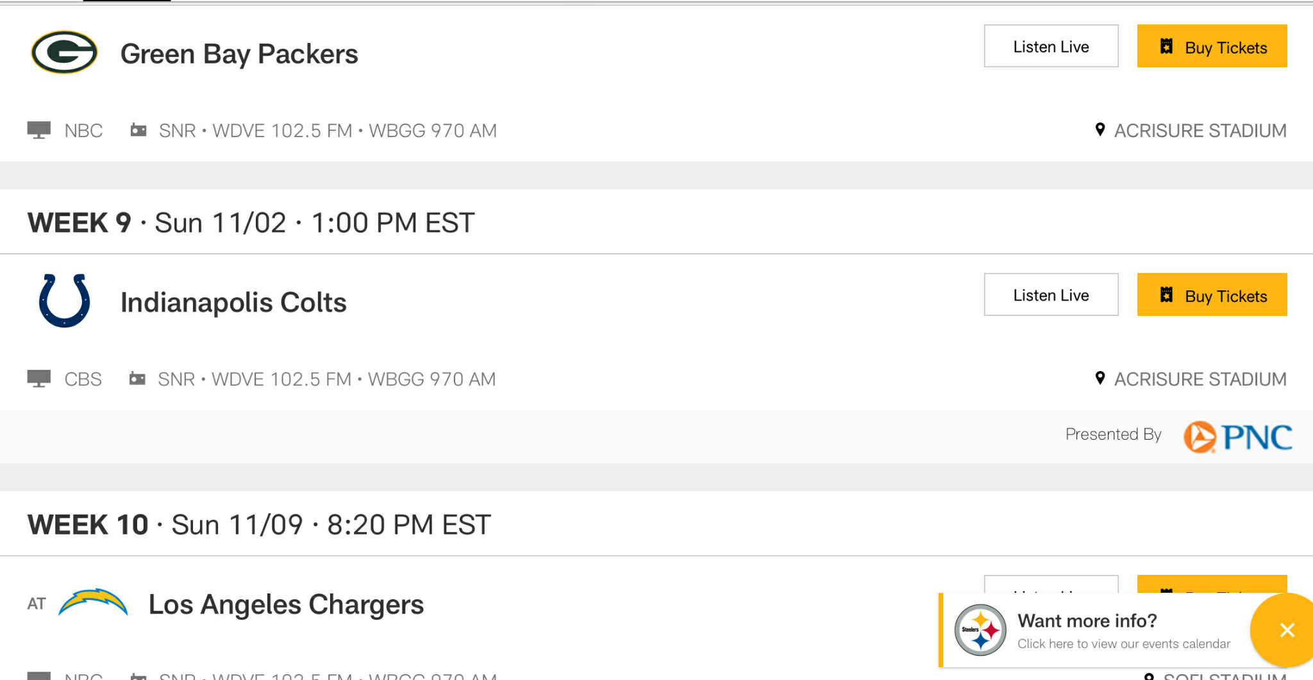Open the Indianapolis Colts team name
The width and height of the screenshot is (1313, 680).
pyautogui.click(x=233, y=303)
